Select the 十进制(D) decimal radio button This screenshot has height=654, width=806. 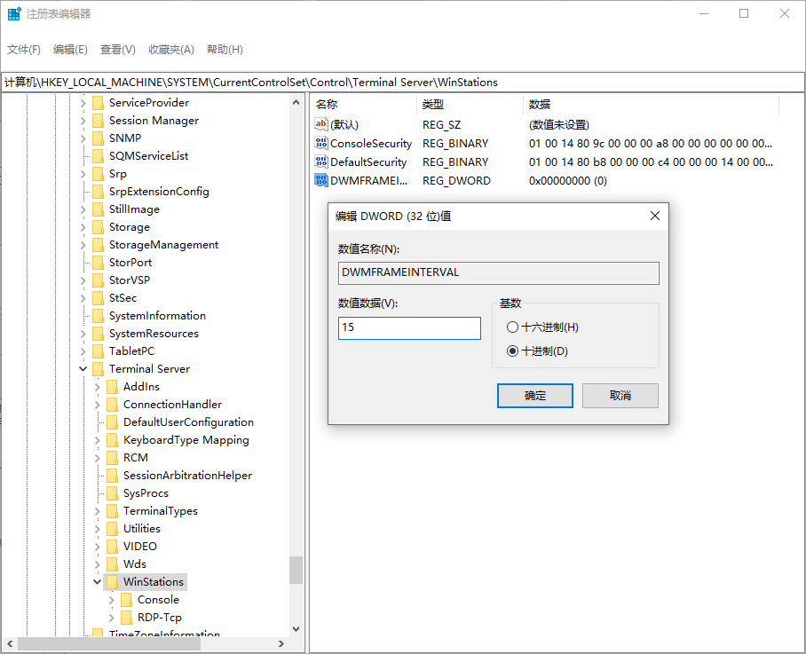tap(512, 351)
